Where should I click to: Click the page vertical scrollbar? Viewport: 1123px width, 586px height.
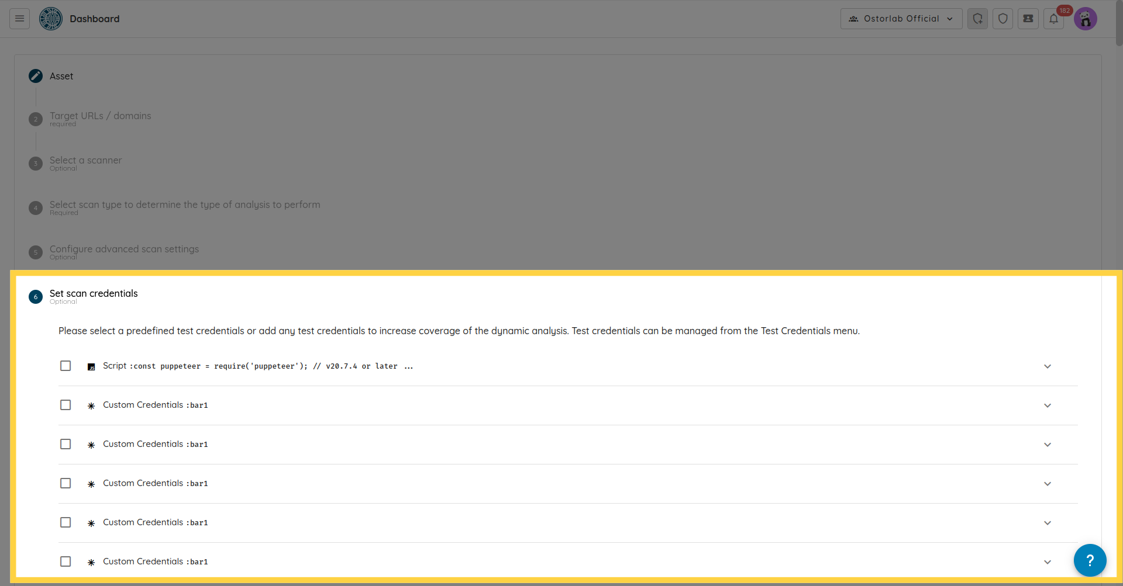click(1118, 23)
